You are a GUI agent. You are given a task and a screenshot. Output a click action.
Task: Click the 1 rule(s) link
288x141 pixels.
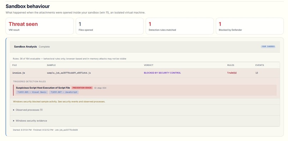point(232,73)
